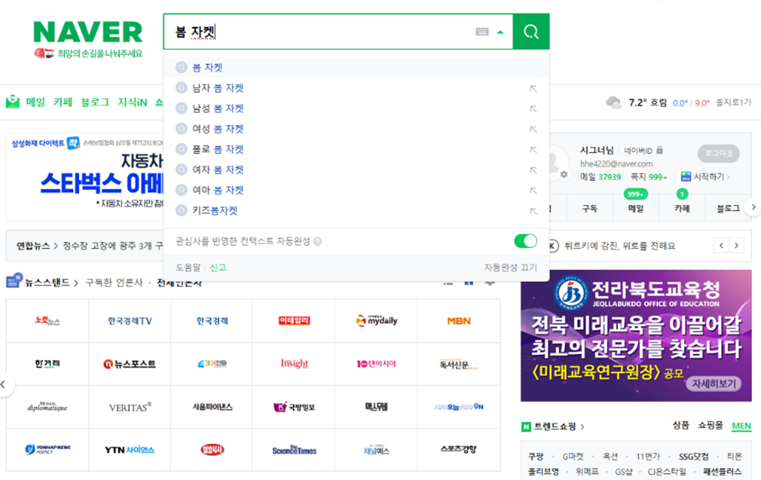Open the 뉴스포스트 publisher tile
Image resolution: width=761 pixels, height=480 pixels.
click(130, 364)
